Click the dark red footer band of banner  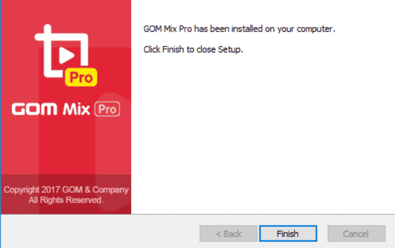click(x=66, y=194)
